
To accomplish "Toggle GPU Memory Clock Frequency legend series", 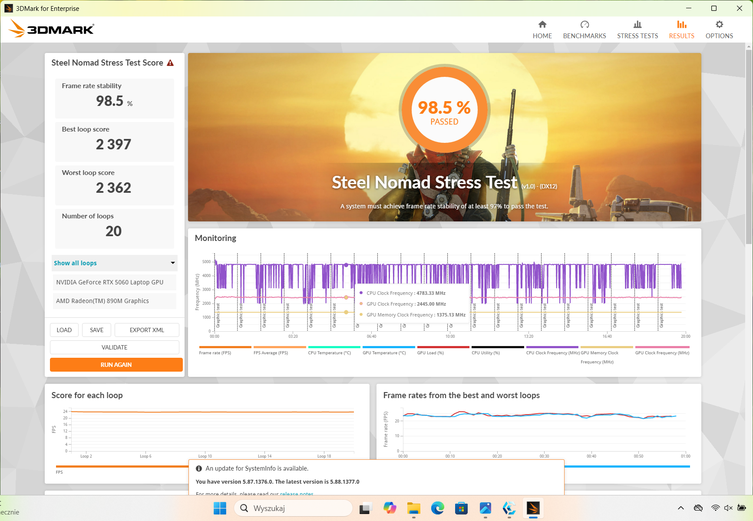I will point(607,355).
